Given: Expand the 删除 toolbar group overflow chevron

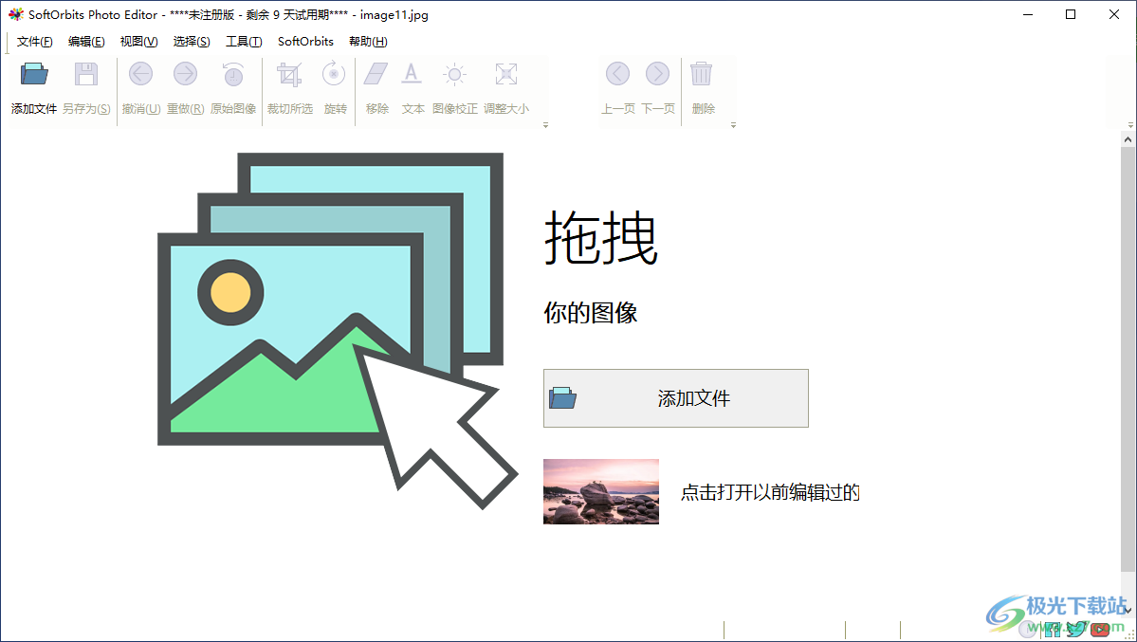Looking at the screenshot, I should 733,124.
